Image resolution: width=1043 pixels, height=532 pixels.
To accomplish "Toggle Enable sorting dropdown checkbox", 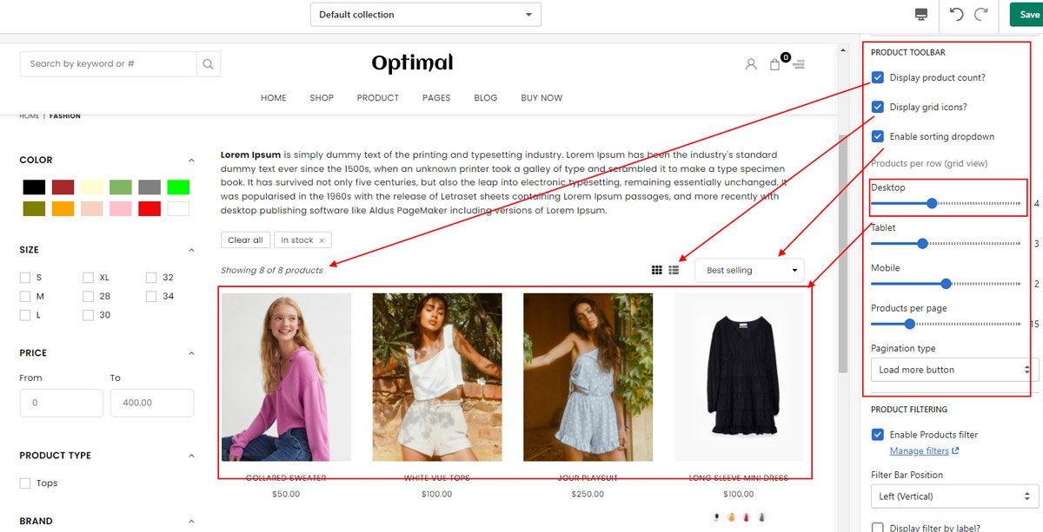I will coord(878,137).
